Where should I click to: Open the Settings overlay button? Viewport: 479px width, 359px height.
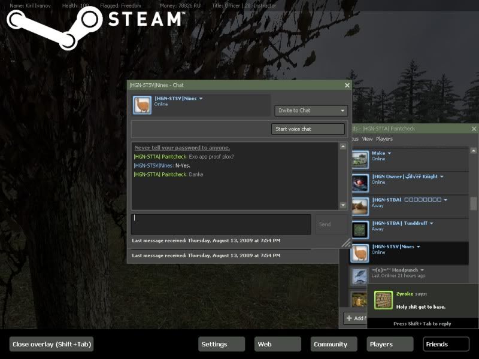[x=222, y=345]
